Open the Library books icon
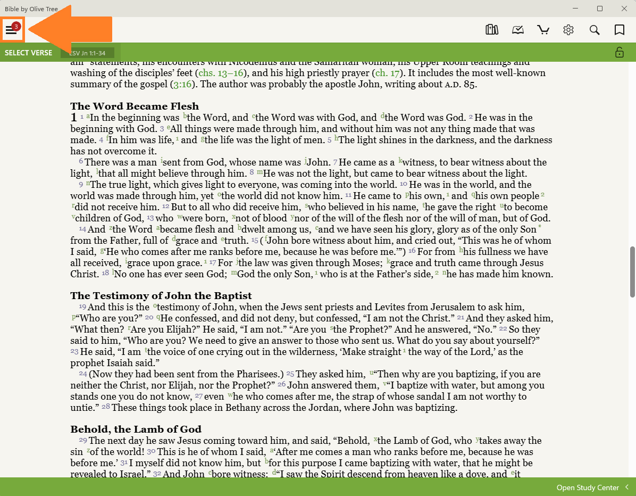This screenshot has width=636, height=496. coord(491,30)
